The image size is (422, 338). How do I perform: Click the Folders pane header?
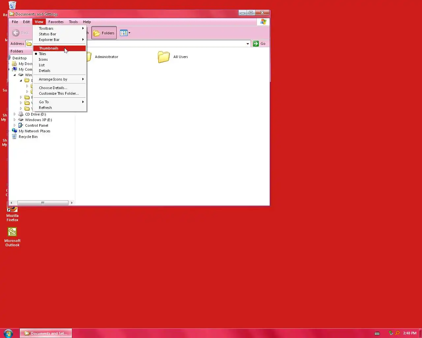[21, 51]
